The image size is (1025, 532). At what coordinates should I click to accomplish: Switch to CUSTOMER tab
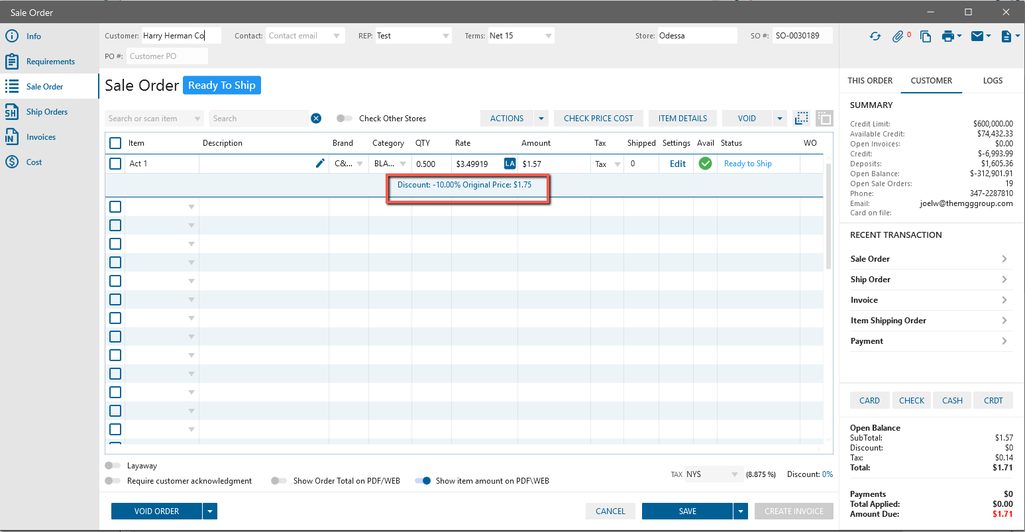[x=931, y=81]
